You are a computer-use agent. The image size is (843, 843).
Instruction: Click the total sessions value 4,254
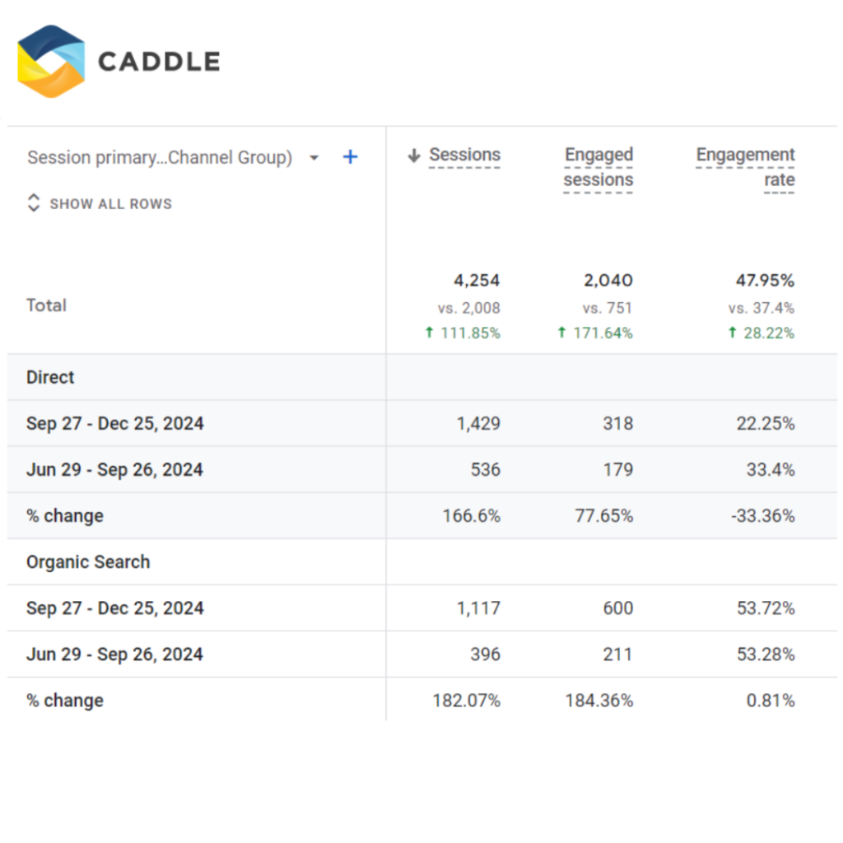pos(477,281)
